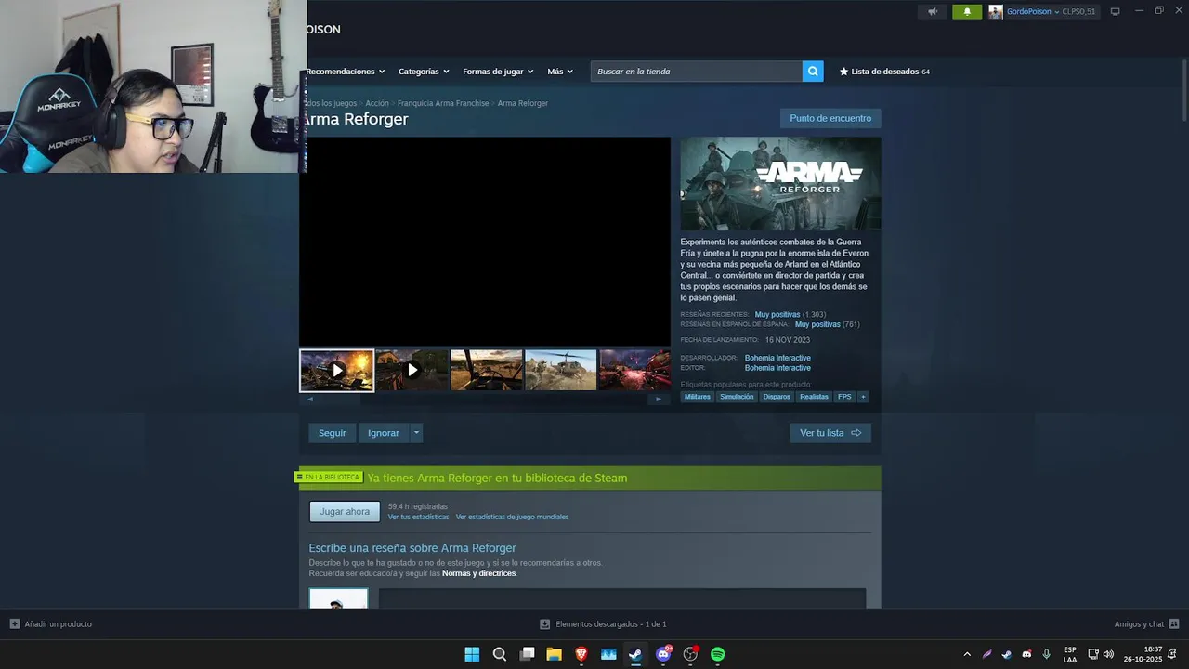This screenshot has height=669, width=1189.
Task: Click 'ESP LAA' keyboard language indicator
Action: (x=1070, y=654)
